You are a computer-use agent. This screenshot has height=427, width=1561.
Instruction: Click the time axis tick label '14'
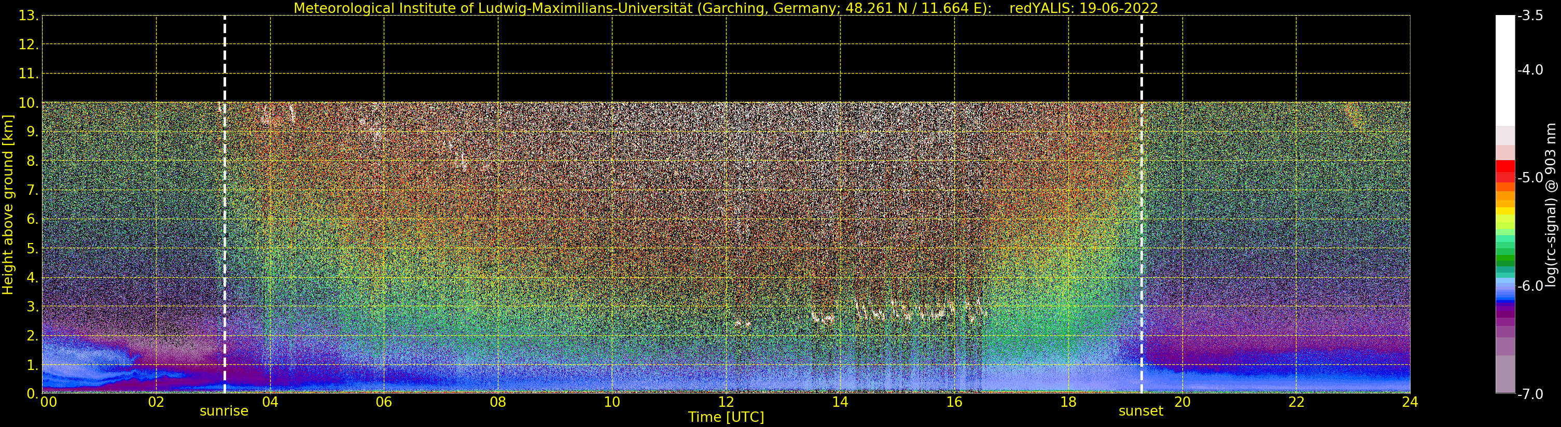pos(840,402)
